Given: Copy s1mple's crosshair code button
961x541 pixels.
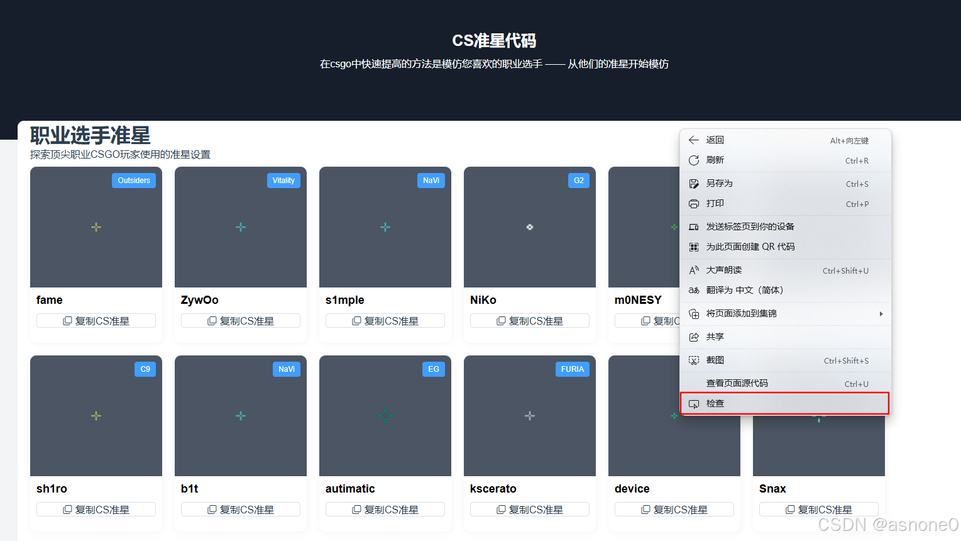Looking at the screenshot, I should tap(385, 321).
